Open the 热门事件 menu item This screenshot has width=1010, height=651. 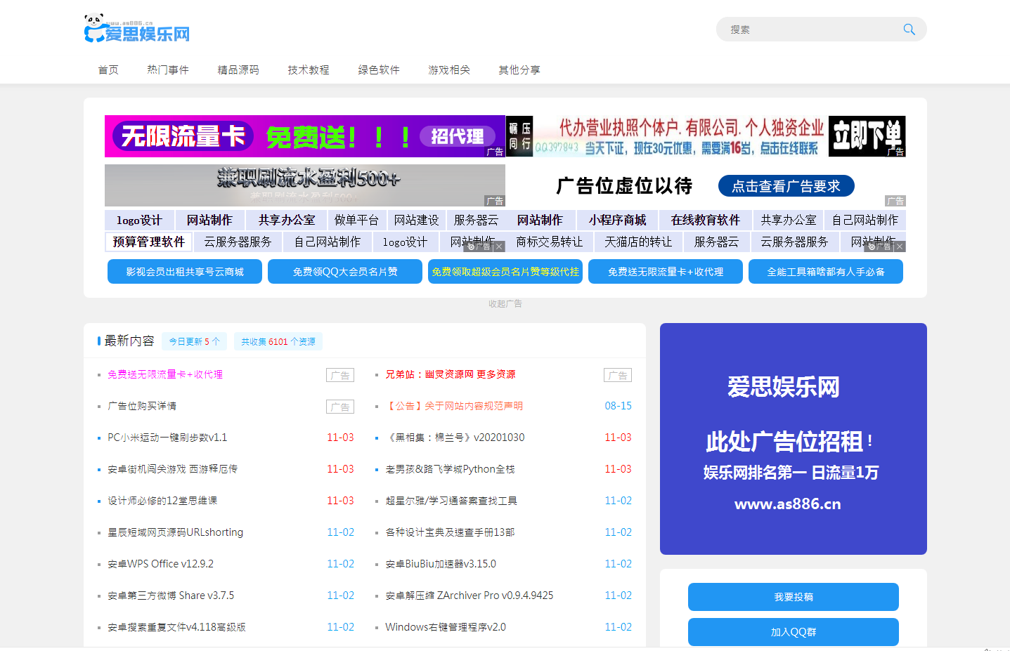(x=167, y=70)
